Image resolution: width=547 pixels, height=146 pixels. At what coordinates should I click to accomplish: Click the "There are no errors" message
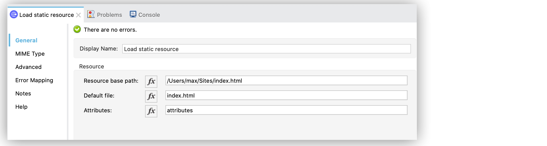[x=110, y=30]
